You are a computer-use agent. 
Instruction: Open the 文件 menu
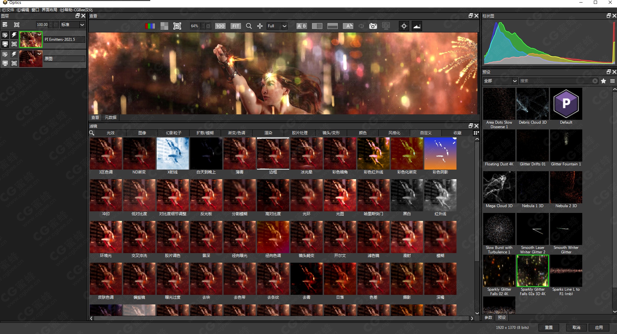pos(8,10)
